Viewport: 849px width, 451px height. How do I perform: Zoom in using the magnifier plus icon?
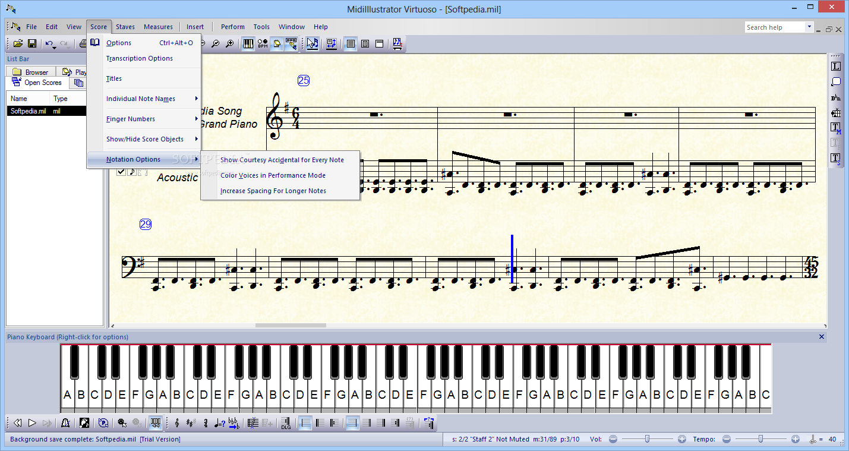pyautogui.click(x=229, y=43)
